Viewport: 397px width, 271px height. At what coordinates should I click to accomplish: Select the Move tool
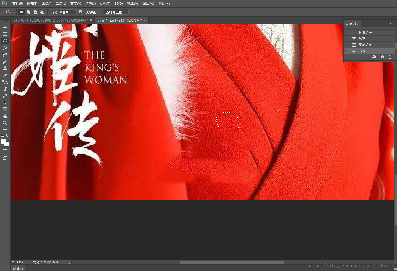pyautogui.click(x=5, y=27)
